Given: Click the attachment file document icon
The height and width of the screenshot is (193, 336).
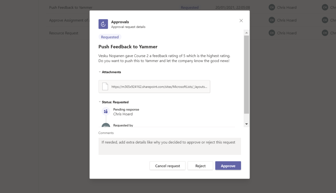Looking at the screenshot, I should point(105,87).
